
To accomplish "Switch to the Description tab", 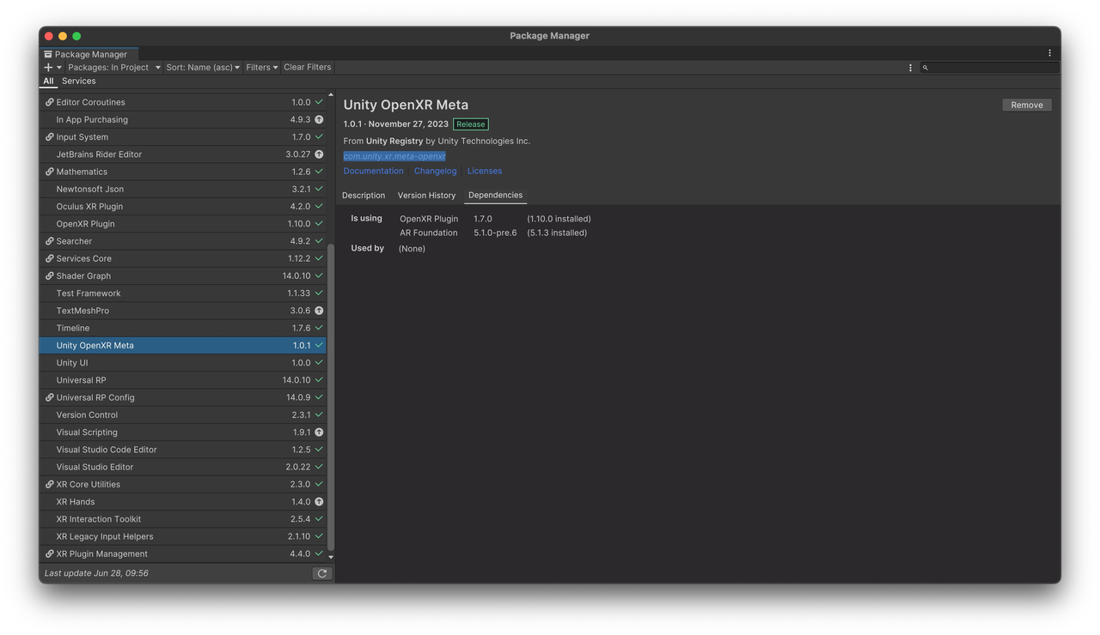I will coord(364,196).
